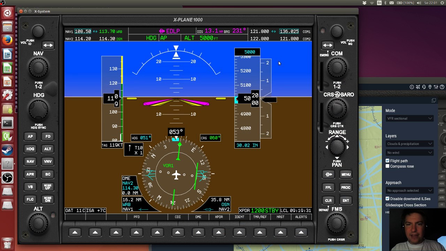Arm the APR approach mode button
Viewport: 446px width, 251px height.
[x=30, y=174]
